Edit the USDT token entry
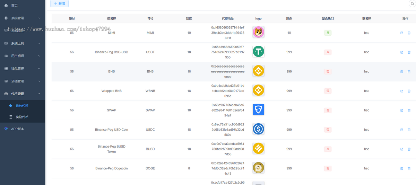416x185 pixels. click(x=402, y=52)
